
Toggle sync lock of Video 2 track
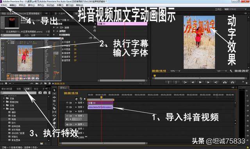(71, 112)
